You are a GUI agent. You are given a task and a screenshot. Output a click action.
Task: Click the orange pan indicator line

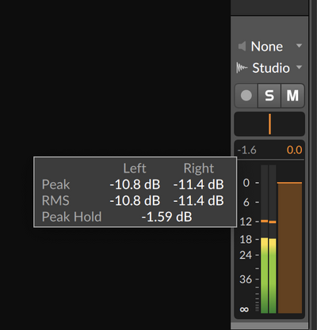(x=269, y=124)
